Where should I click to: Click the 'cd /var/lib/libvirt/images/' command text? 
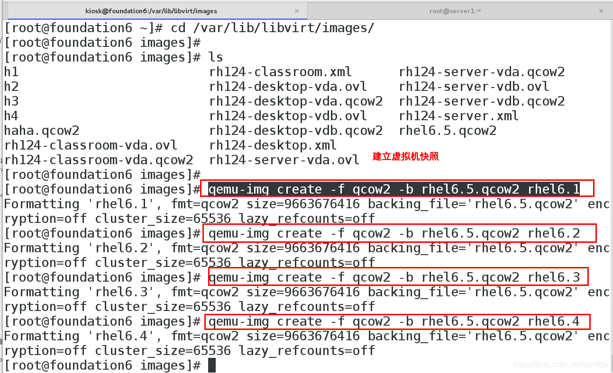[x=273, y=28]
